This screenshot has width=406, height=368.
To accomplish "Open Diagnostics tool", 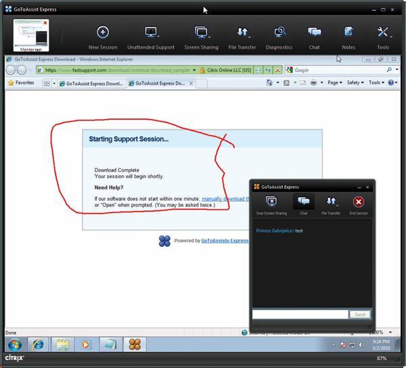I will tap(279, 37).
